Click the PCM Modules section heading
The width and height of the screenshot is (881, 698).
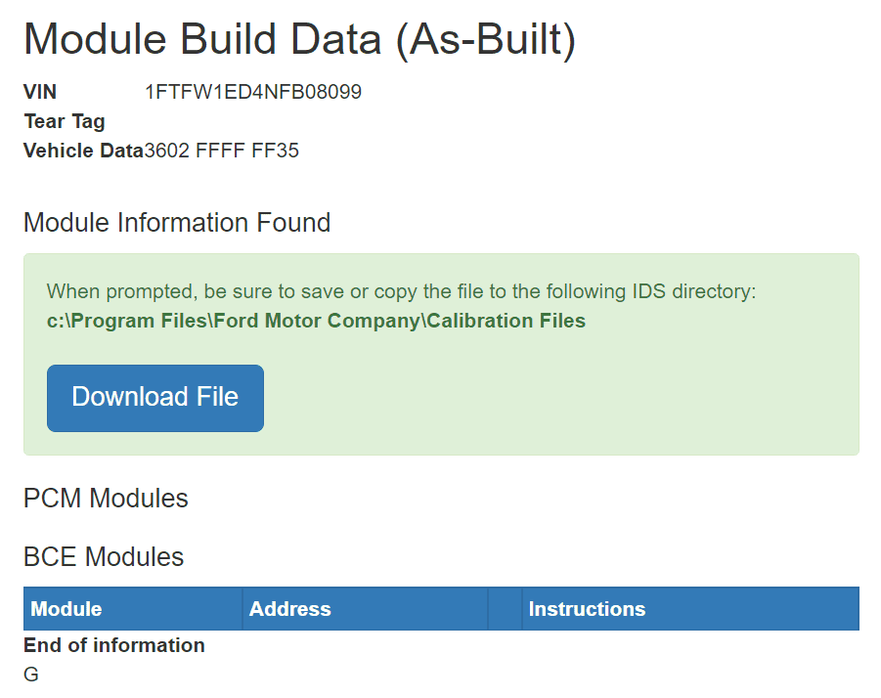[106, 499]
